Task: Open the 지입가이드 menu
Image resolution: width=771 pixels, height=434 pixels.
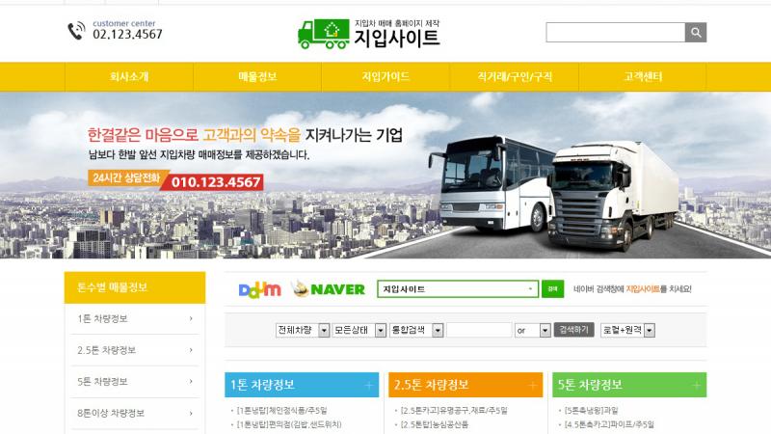Action: click(386, 77)
